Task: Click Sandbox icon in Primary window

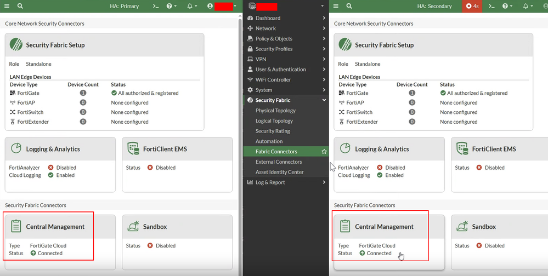Action: [x=133, y=226]
